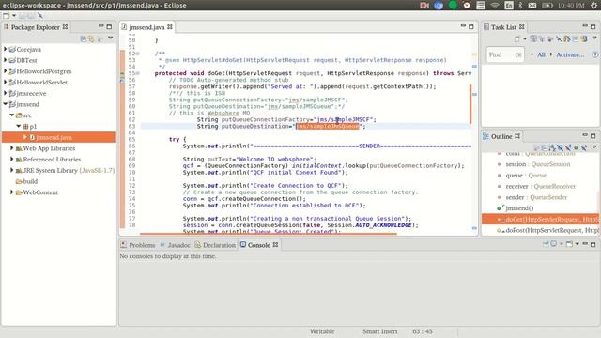The height and width of the screenshot is (338, 601).
Task: Select the Console tab
Action: coord(259,245)
